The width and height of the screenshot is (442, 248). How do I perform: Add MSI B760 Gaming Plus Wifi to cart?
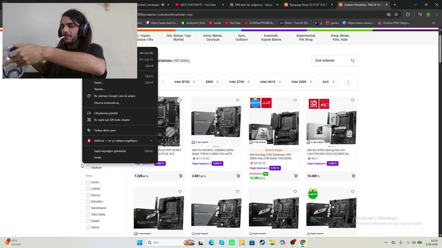click(353, 176)
